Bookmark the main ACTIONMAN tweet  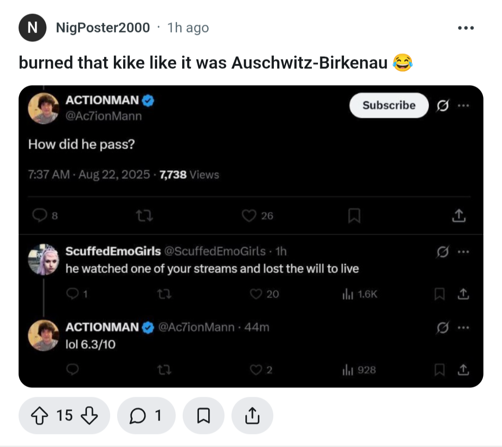point(354,216)
